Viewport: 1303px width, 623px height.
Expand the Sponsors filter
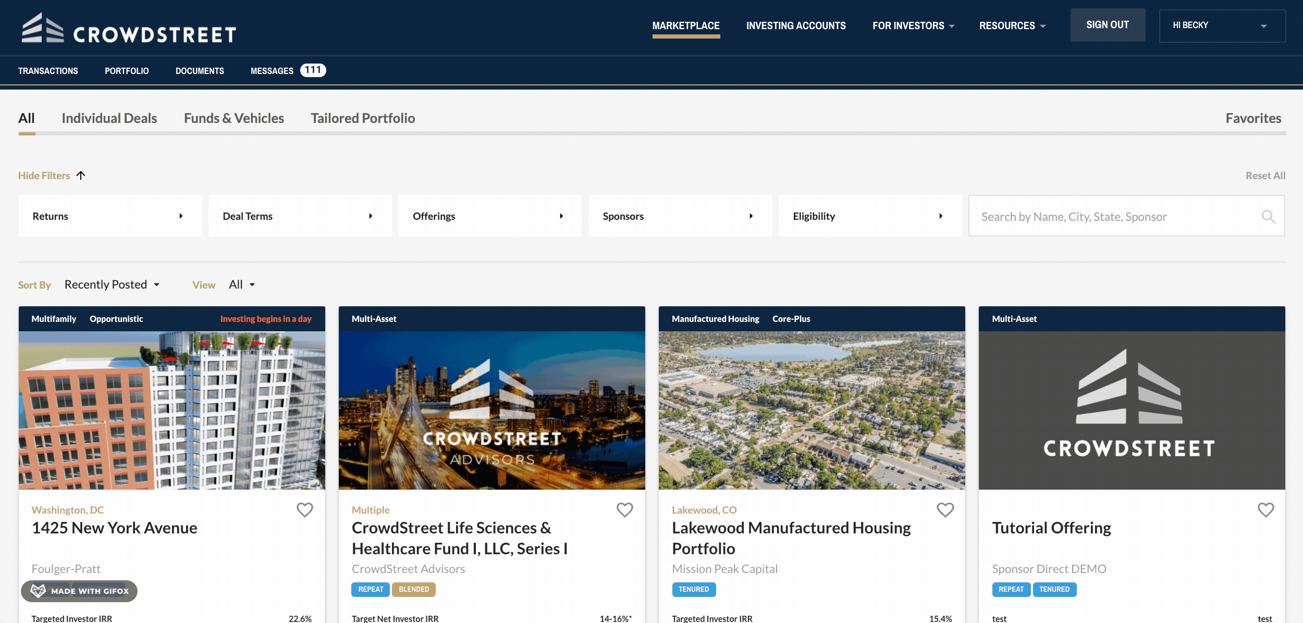pos(680,216)
